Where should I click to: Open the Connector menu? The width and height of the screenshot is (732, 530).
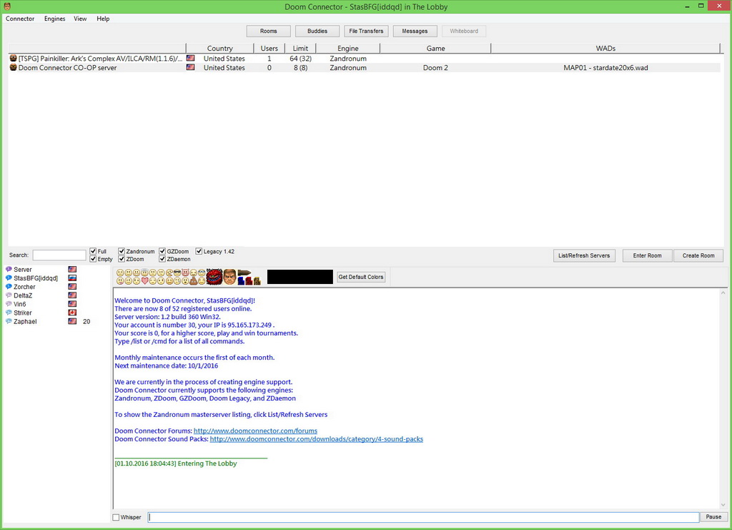click(x=20, y=19)
